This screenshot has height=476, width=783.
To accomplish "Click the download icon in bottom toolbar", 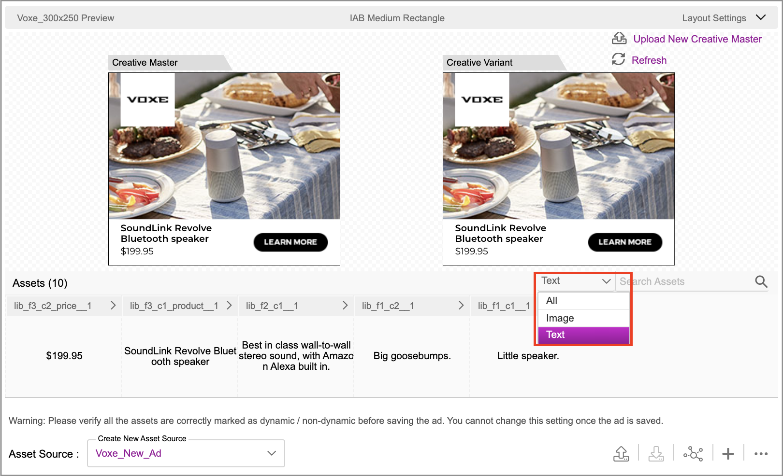I will (x=656, y=453).
